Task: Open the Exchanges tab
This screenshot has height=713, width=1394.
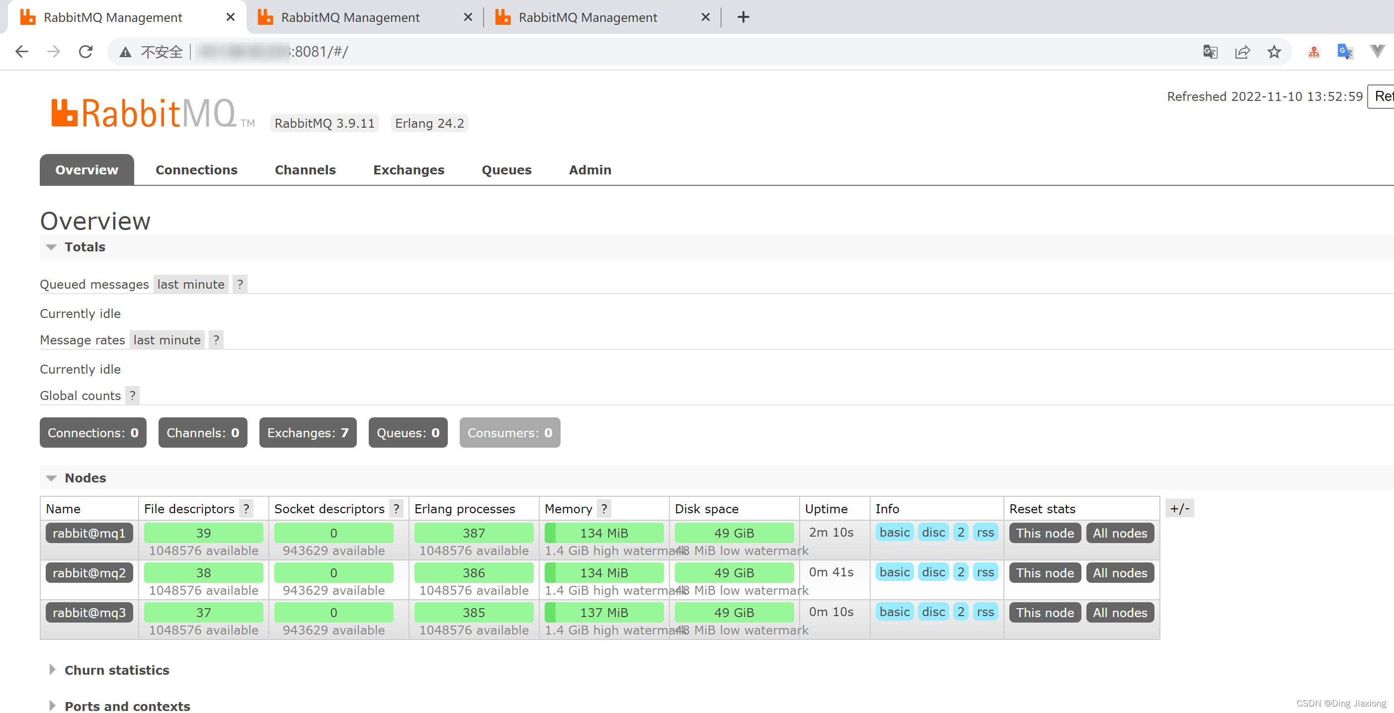Action: click(x=409, y=170)
